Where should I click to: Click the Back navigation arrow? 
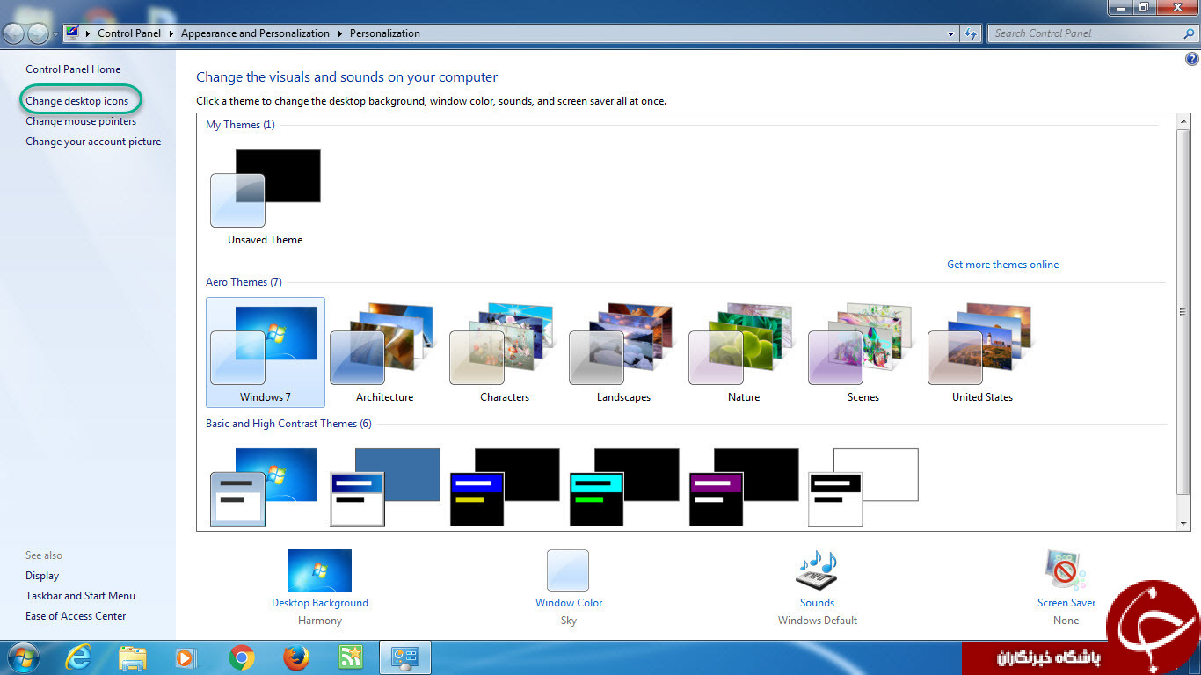click(14, 33)
